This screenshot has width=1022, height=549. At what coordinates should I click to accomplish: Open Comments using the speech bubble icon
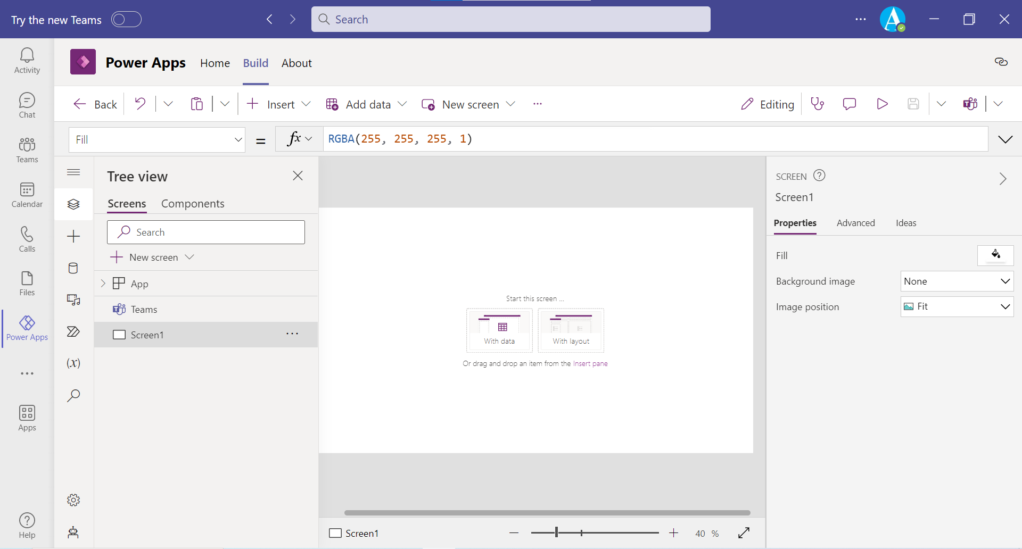tap(849, 104)
